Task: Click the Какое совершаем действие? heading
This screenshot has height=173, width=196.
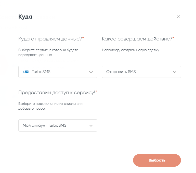Action: point(137,39)
